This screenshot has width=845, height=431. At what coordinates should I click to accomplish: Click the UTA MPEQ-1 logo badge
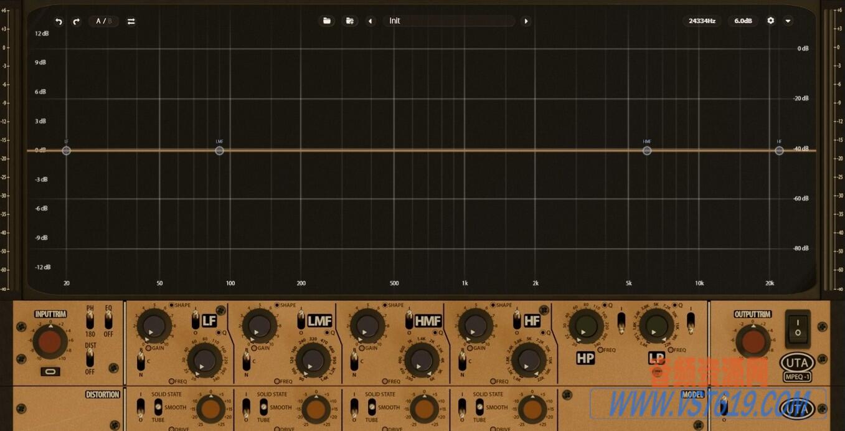797,367
